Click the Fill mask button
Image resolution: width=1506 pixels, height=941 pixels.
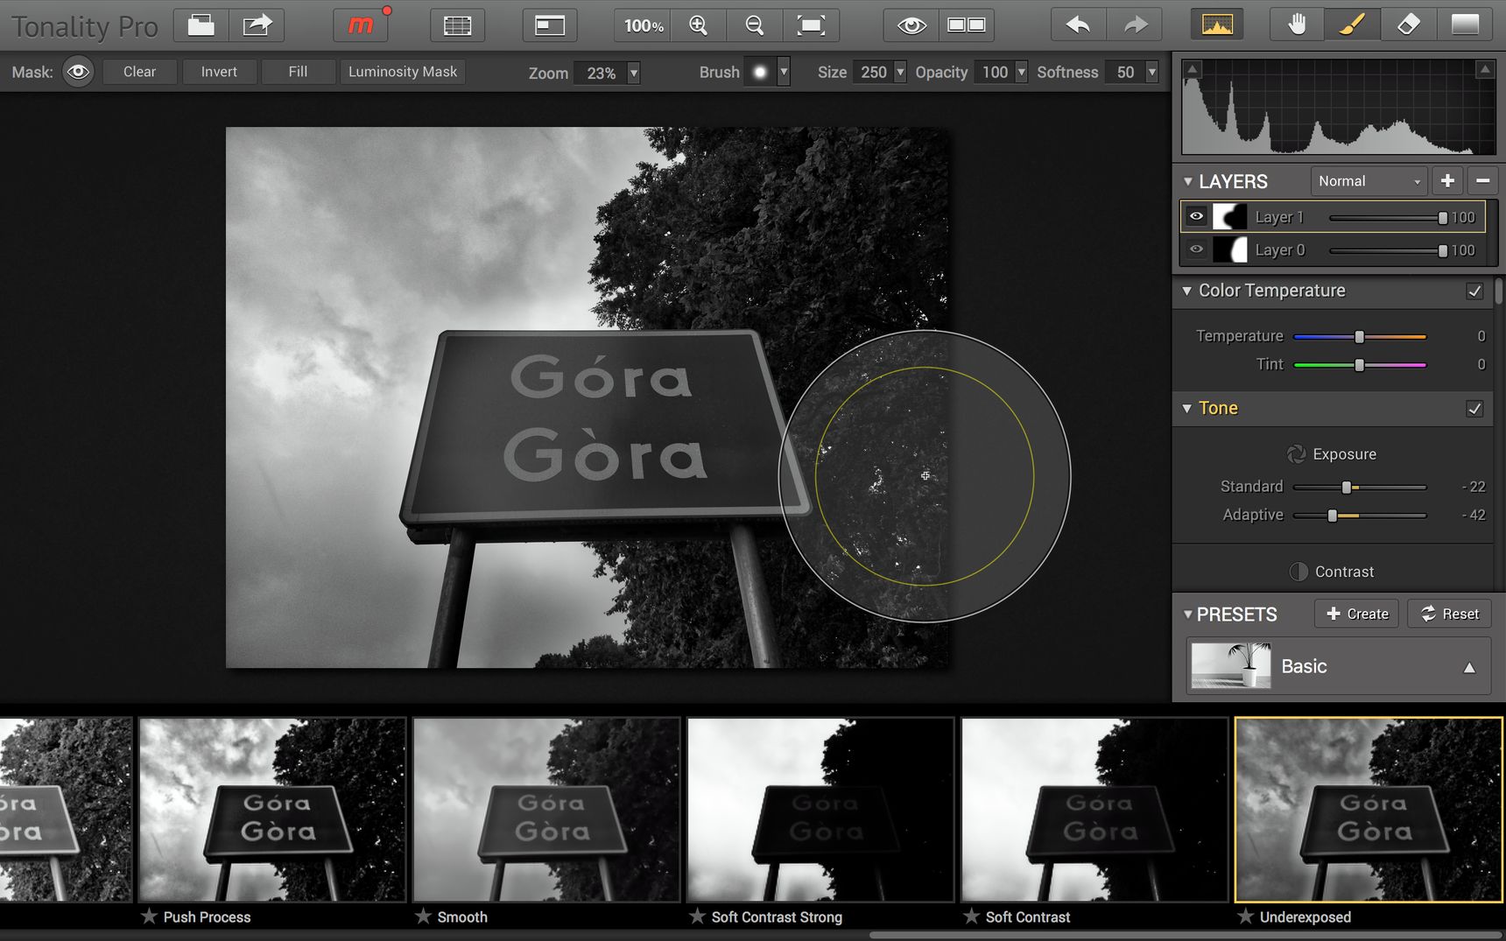pyautogui.click(x=299, y=72)
